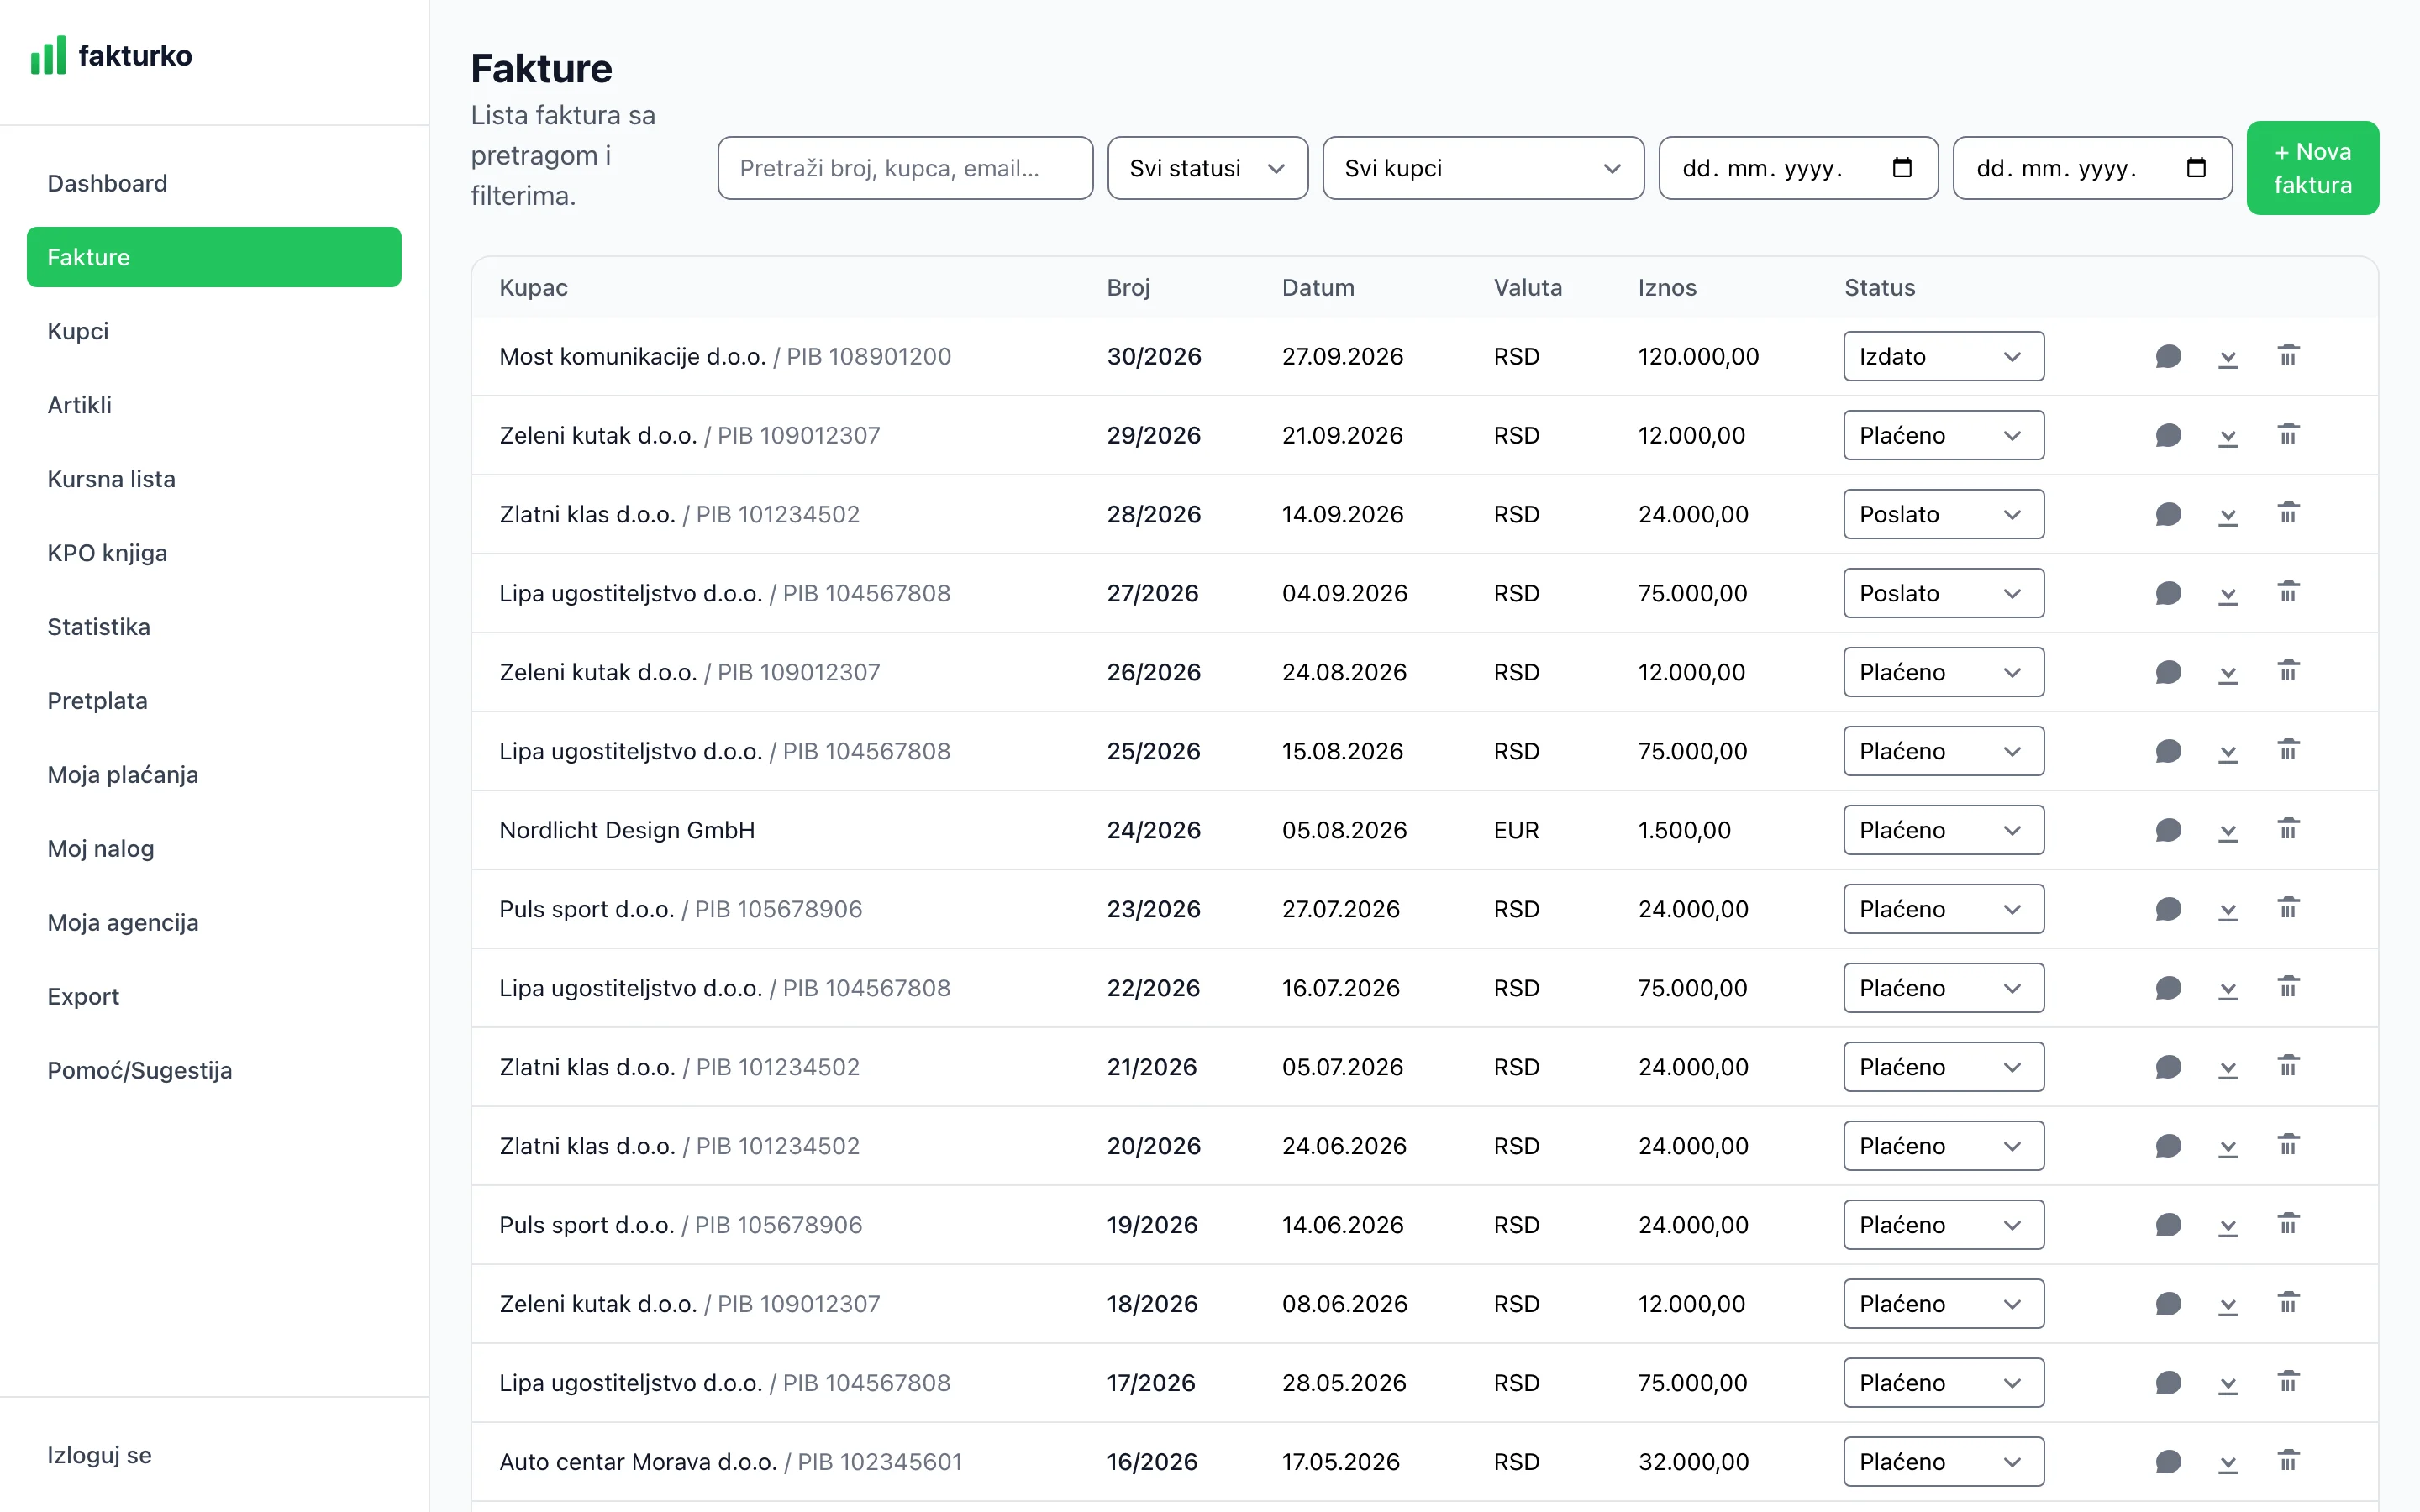Open the Svi kupci filter dropdown
The image size is (2420, 1512).
pos(1482,168)
